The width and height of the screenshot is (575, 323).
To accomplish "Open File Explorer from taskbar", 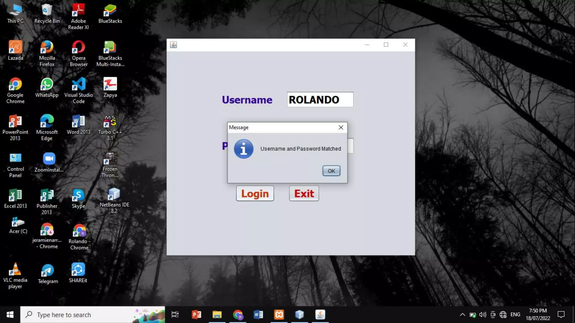I will coord(217,315).
